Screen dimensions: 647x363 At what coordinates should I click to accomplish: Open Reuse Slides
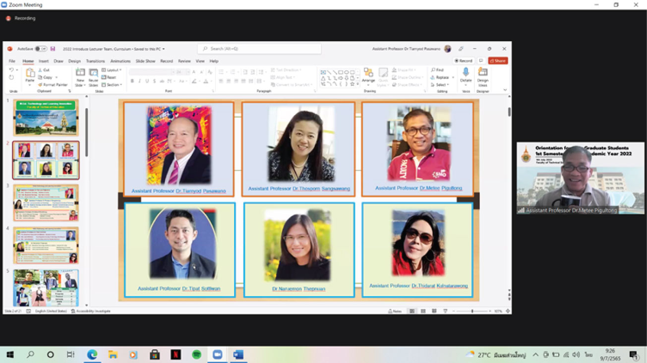tap(93, 77)
